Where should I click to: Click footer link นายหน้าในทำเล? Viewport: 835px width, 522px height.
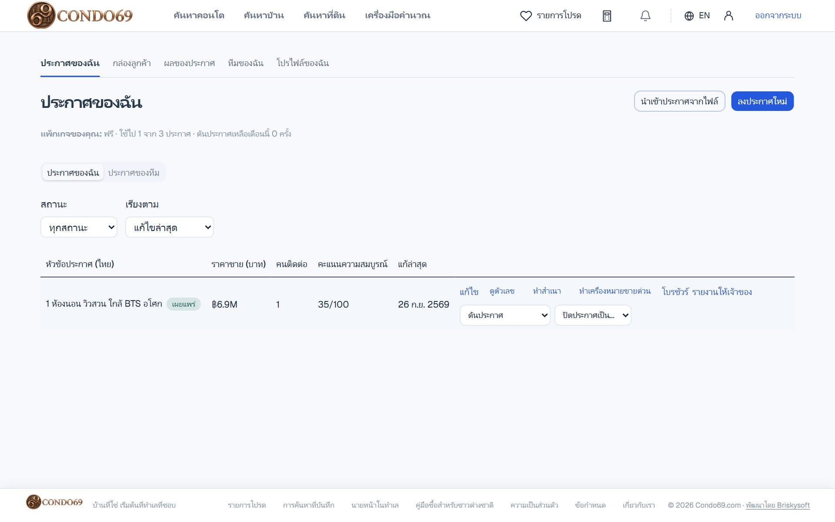tap(375, 505)
